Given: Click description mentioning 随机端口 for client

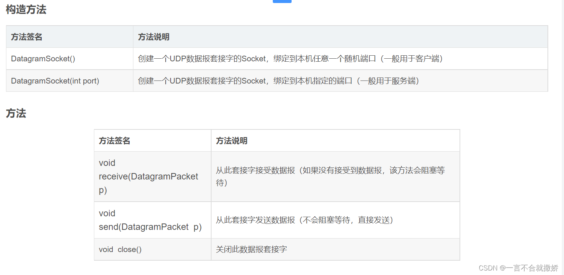Looking at the screenshot, I should (290, 59).
